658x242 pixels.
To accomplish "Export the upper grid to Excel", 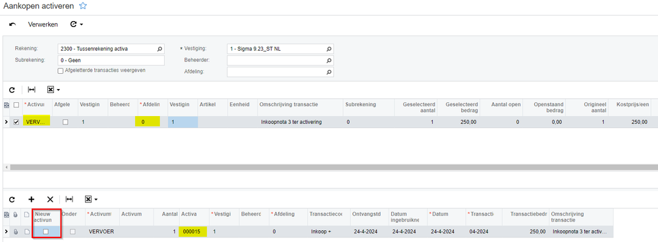I will click(51, 90).
